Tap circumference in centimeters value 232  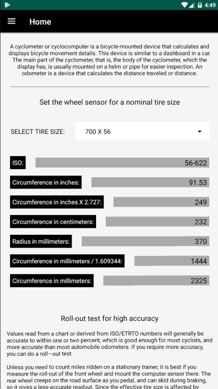tap(157, 221)
